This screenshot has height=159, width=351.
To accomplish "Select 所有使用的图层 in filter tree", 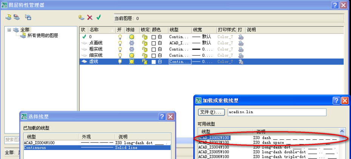I will point(42,36).
